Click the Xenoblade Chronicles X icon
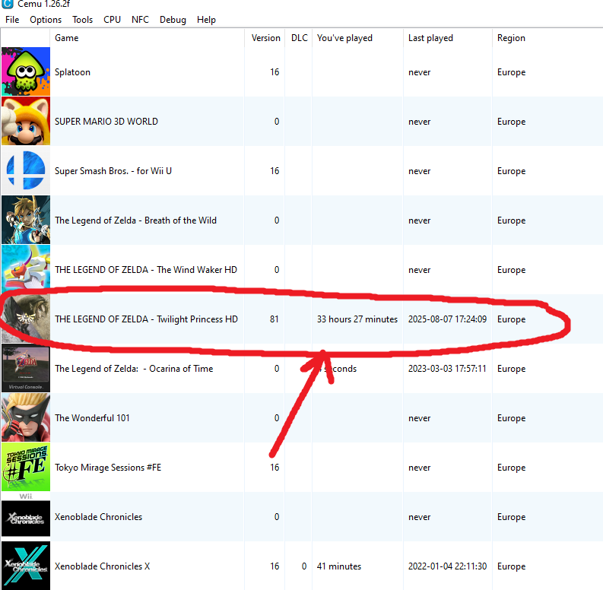The height and width of the screenshot is (590, 603). click(26, 566)
